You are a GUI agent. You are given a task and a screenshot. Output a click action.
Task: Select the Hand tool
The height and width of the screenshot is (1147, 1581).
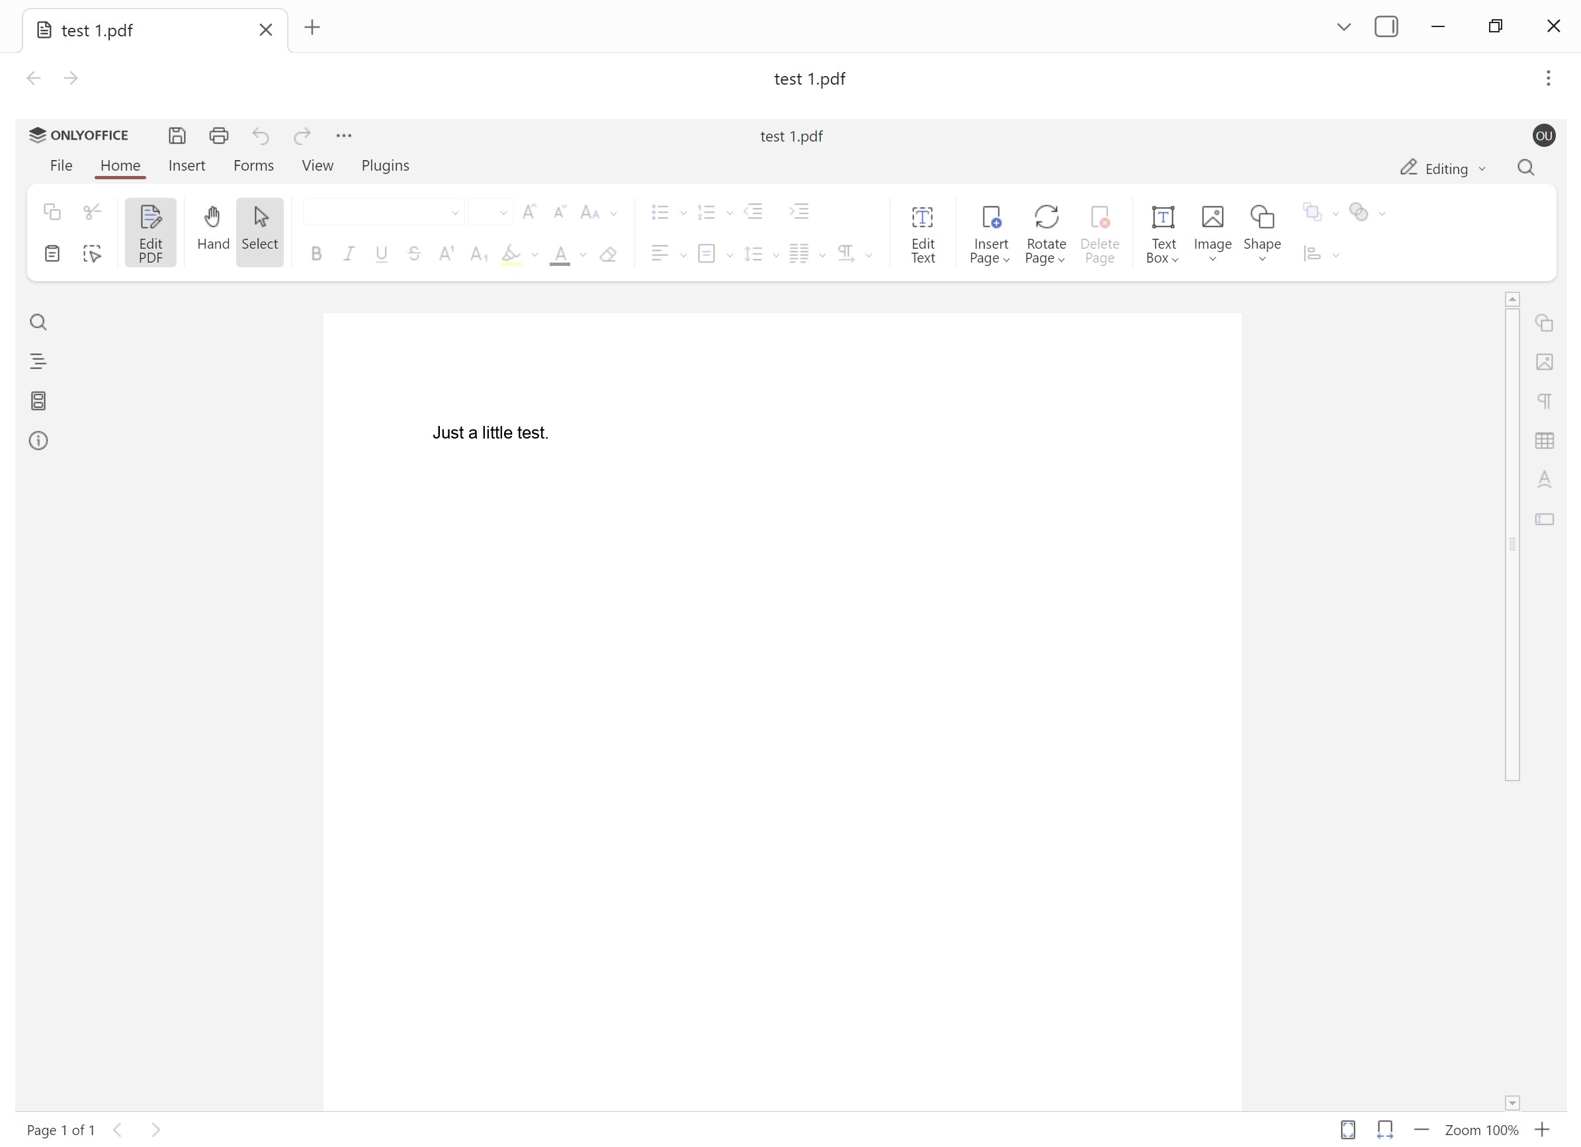tap(212, 232)
